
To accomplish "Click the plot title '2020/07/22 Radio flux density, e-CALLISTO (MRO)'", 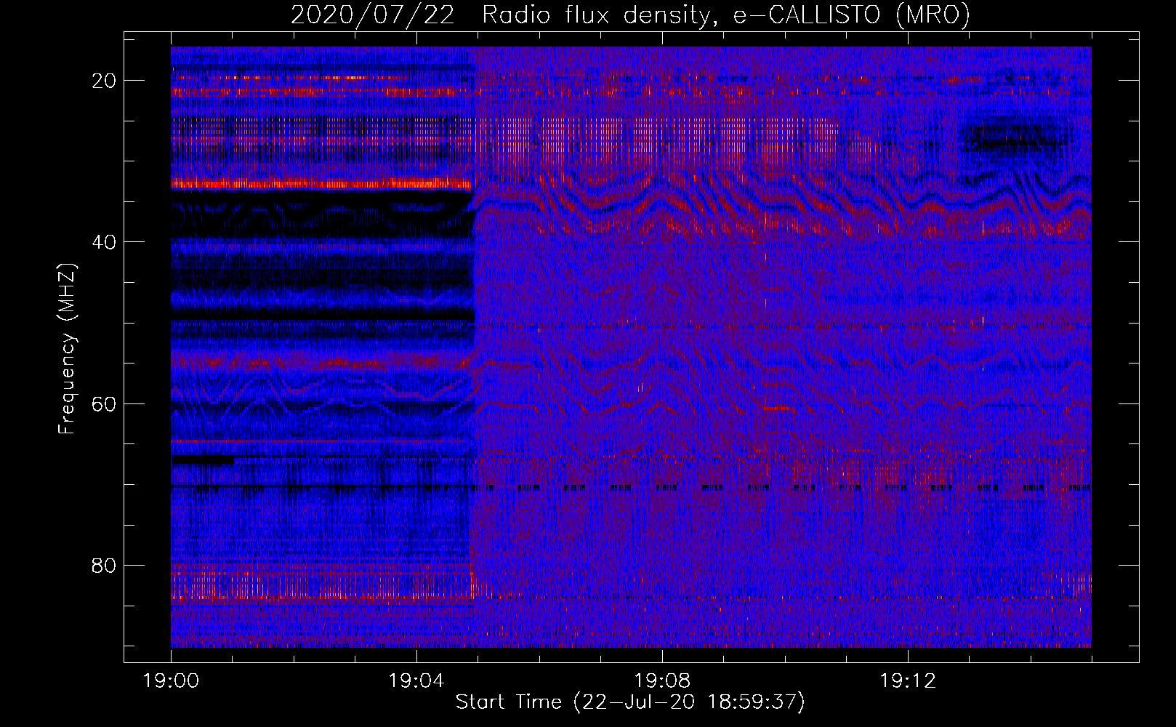I will pos(630,15).
